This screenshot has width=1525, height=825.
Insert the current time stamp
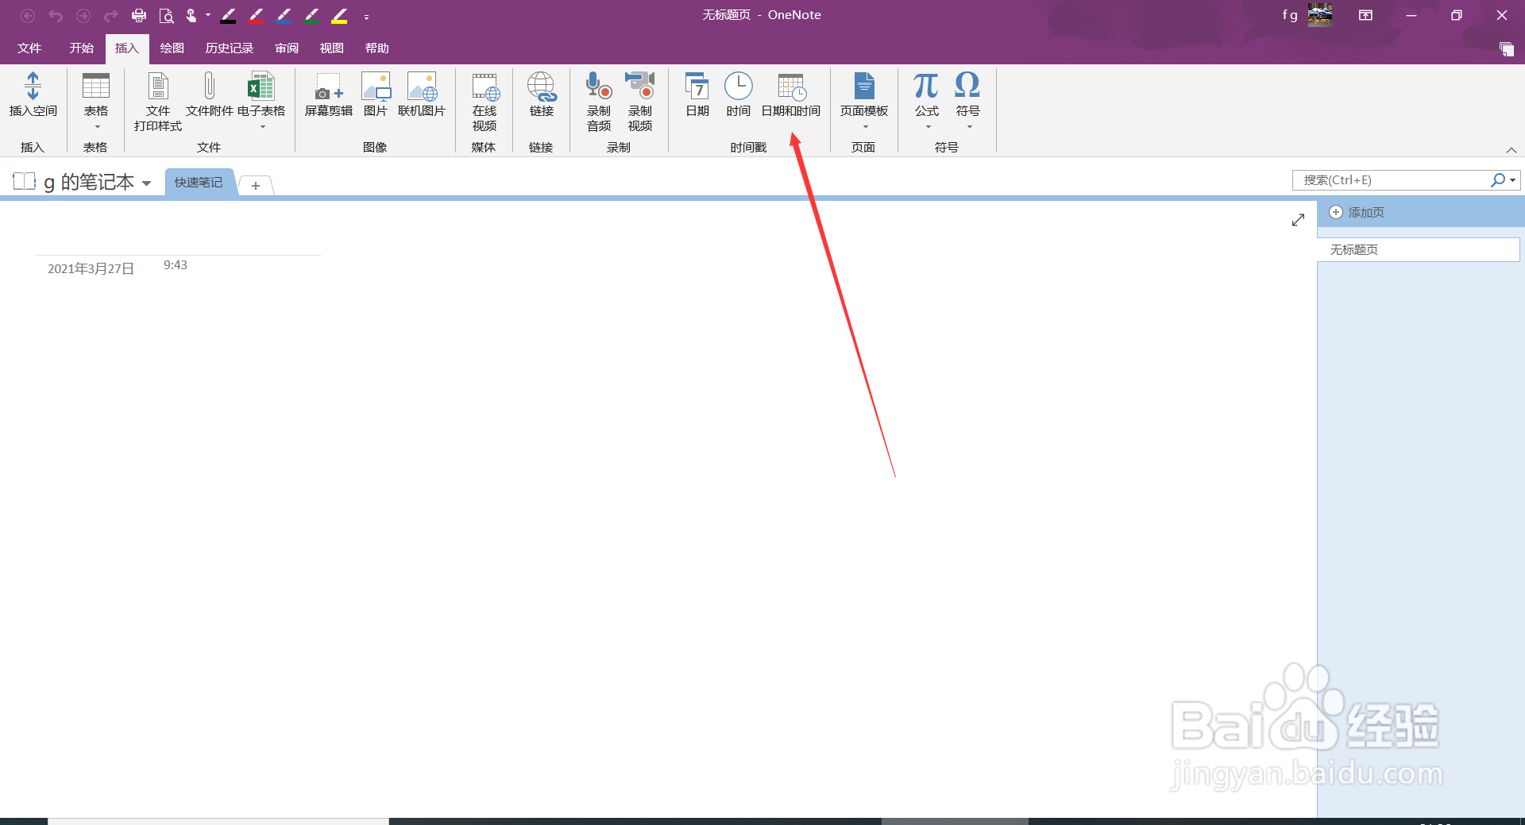point(738,94)
